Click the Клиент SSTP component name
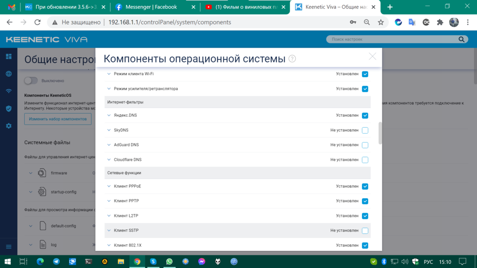 tap(126, 231)
